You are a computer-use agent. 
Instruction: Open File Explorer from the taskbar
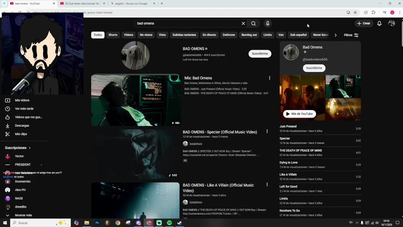click(x=87, y=223)
